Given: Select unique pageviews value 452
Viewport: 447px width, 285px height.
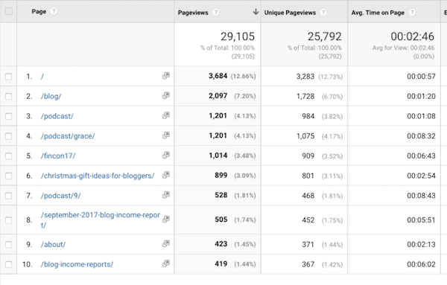Looking at the screenshot, I should (308, 220).
